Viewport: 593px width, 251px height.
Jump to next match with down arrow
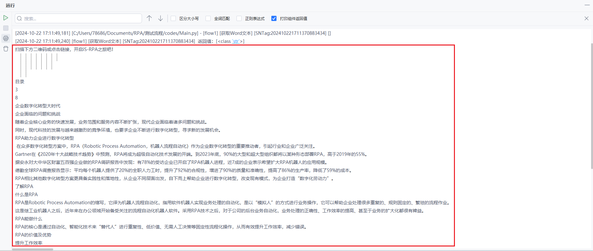click(x=160, y=18)
